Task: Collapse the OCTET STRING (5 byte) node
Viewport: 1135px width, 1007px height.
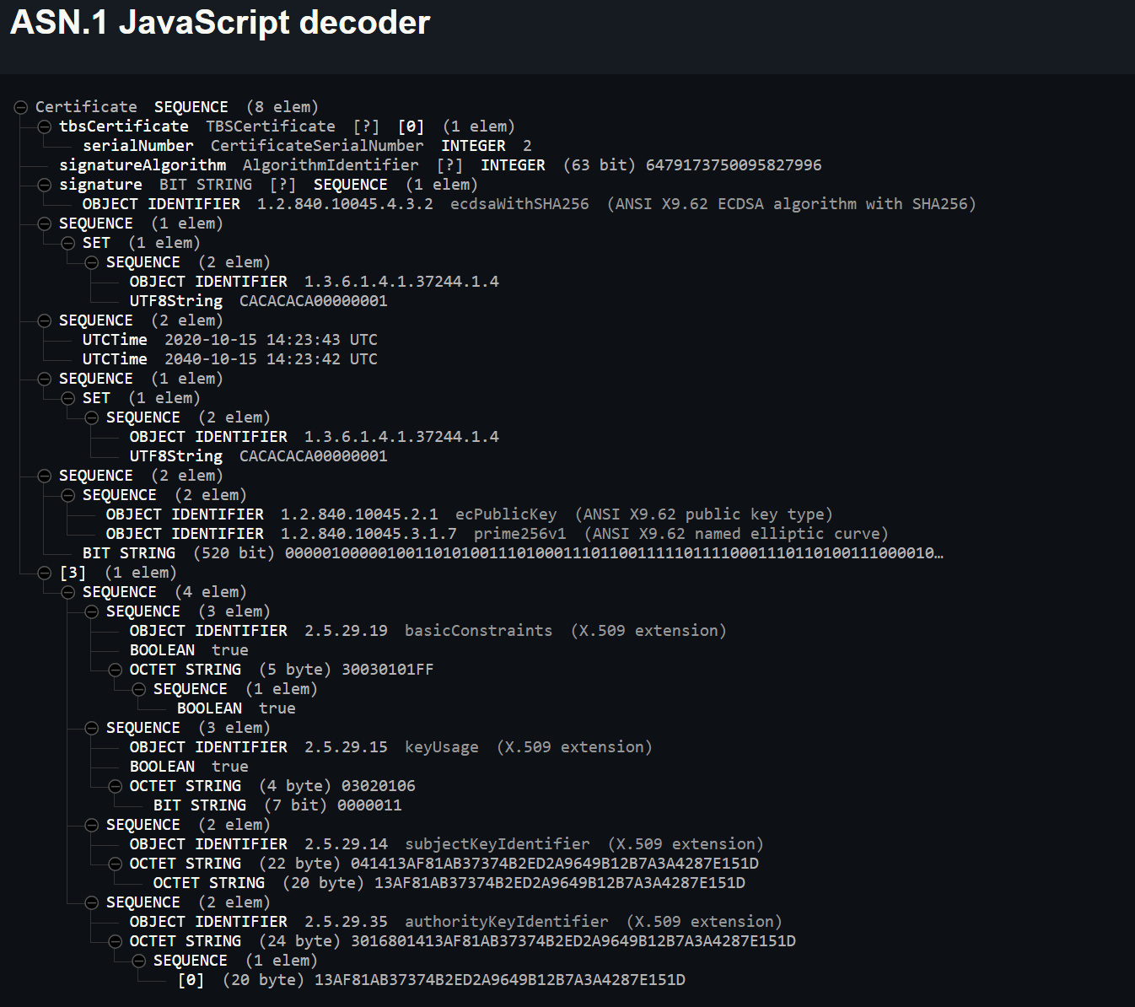Action: click(x=116, y=670)
